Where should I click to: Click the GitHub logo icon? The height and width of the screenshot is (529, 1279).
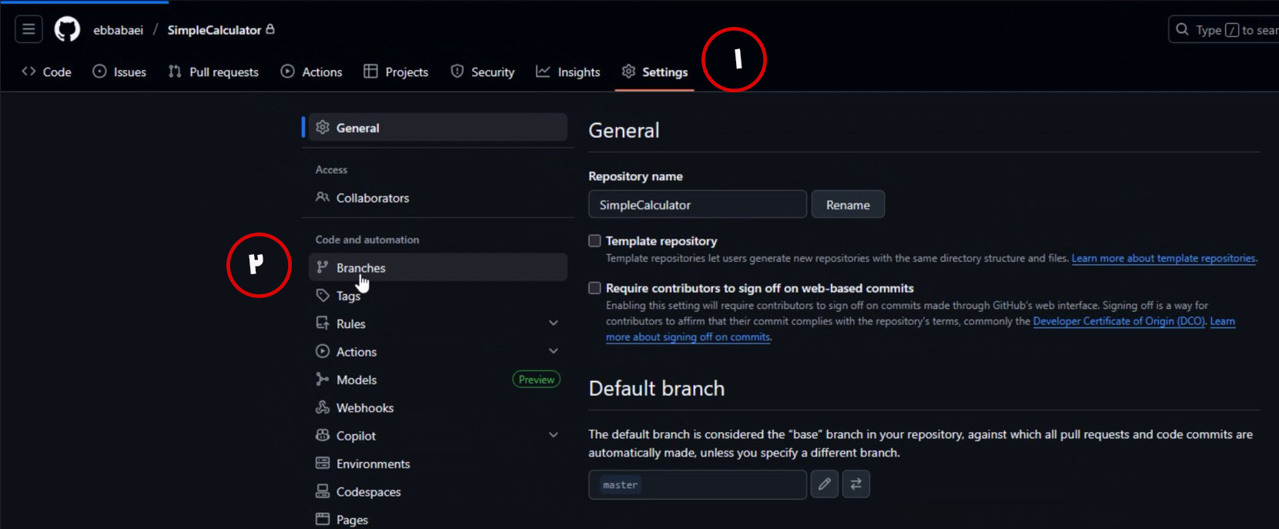click(x=67, y=30)
